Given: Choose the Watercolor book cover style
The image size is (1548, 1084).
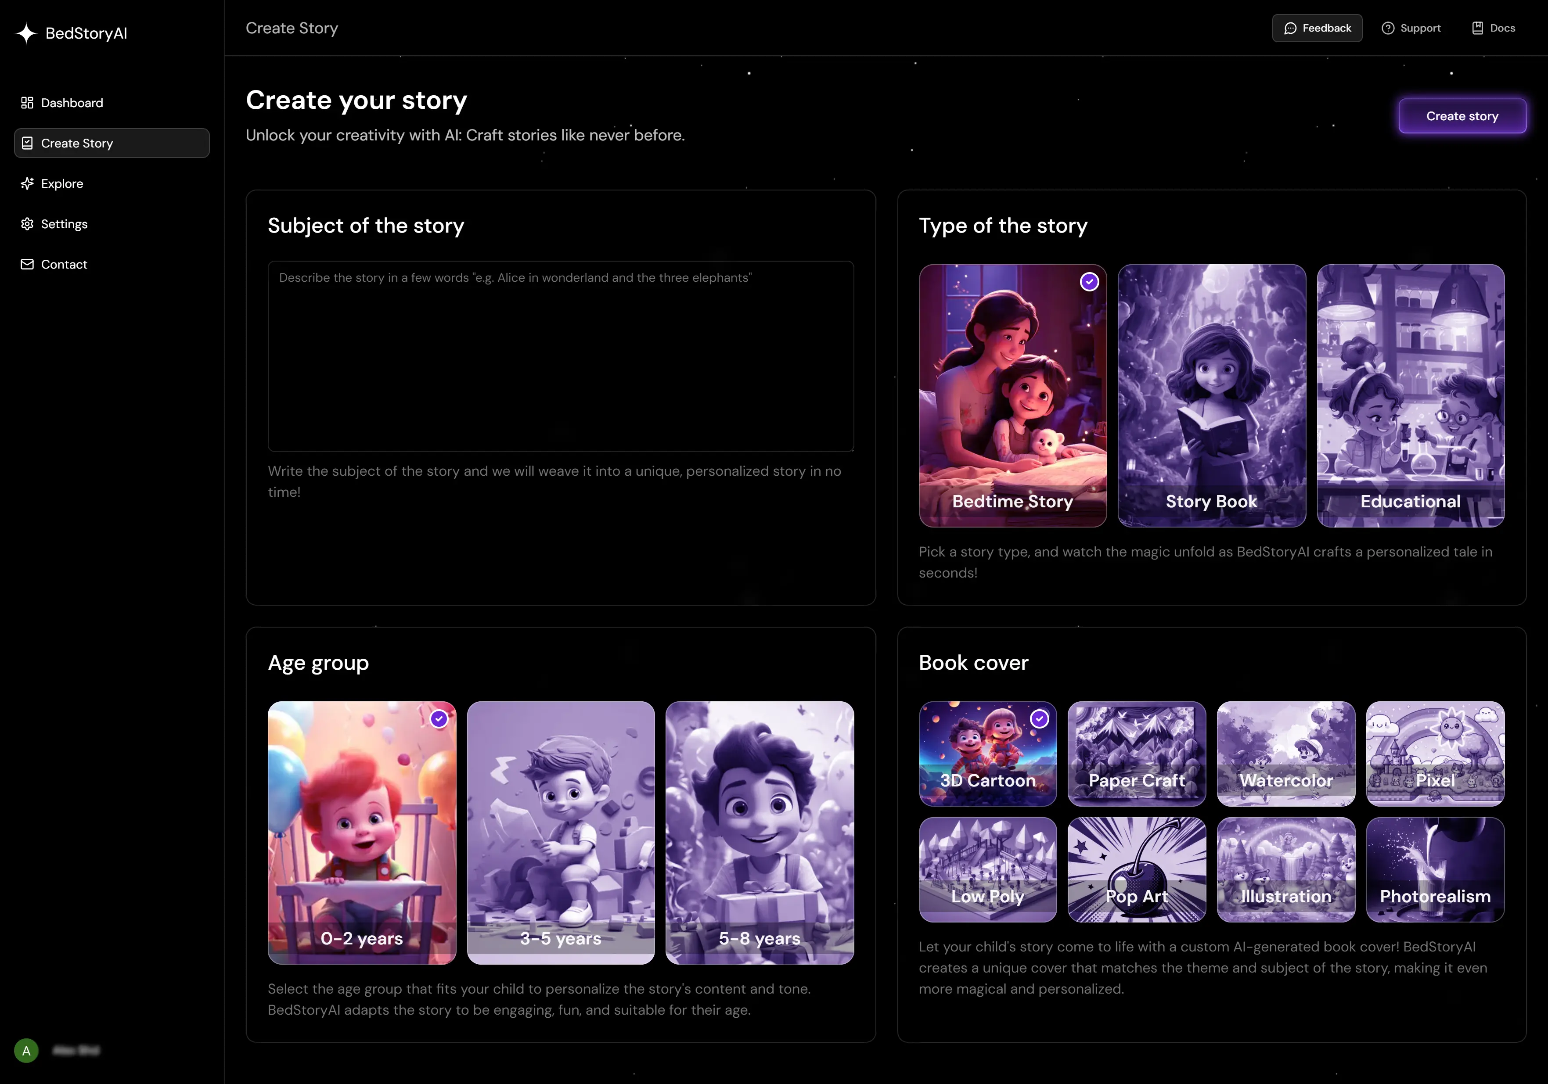Looking at the screenshot, I should click(1286, 754).
